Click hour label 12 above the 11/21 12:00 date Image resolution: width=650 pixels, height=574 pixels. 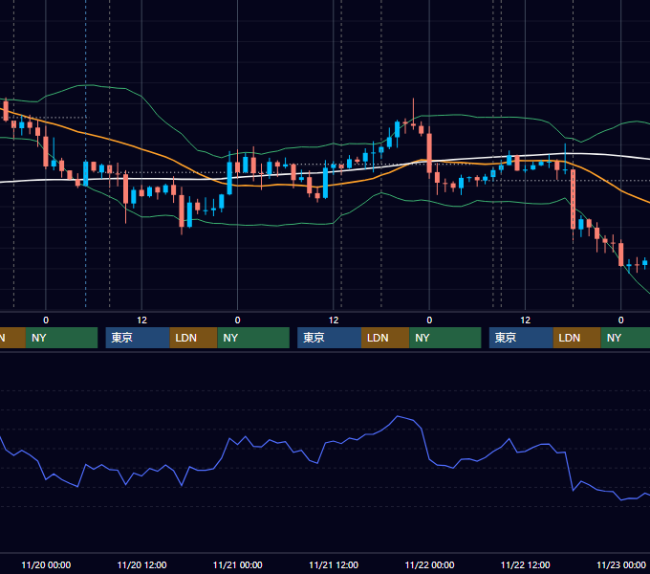coord(334,320)
